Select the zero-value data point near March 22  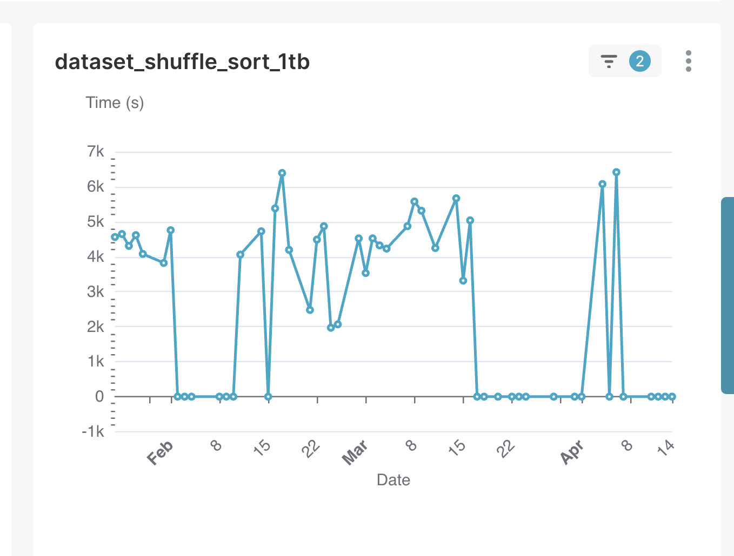pos(511,396)
